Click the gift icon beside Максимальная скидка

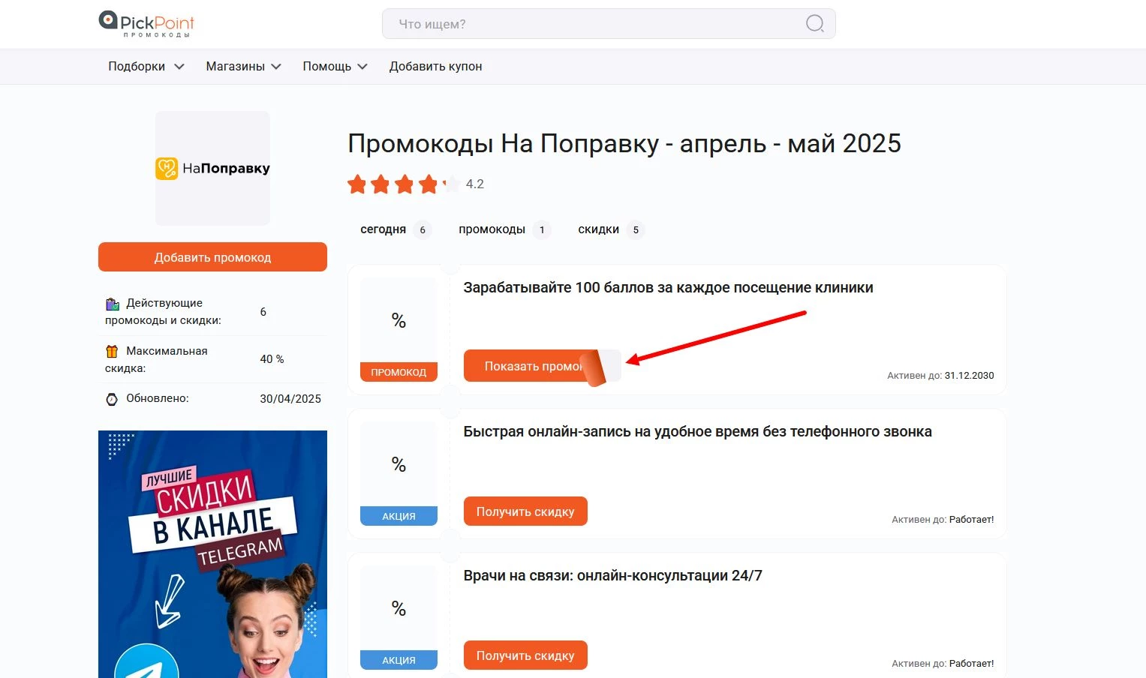[x=112, y=351]
